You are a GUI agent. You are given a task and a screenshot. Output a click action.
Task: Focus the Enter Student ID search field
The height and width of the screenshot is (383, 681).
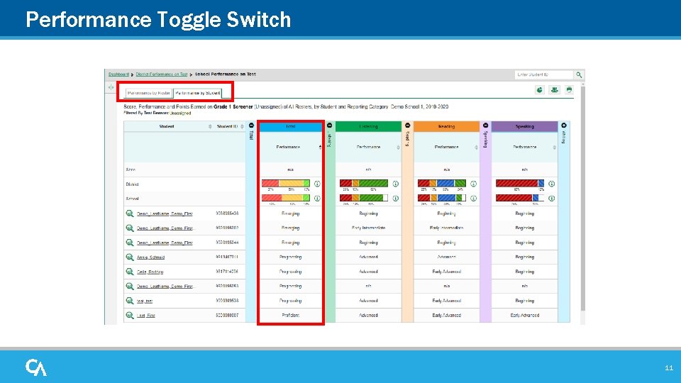coord(544,74)
